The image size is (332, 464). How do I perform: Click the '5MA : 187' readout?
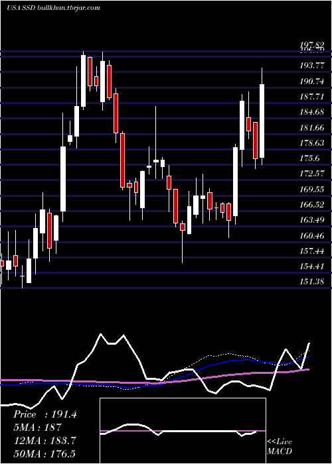click(x=37, y=428)
